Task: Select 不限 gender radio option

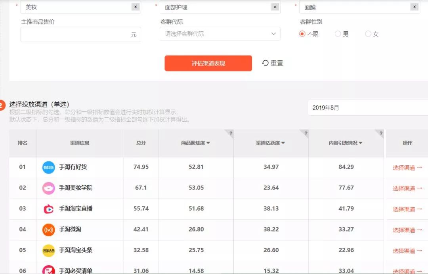Action: (302, 34)
